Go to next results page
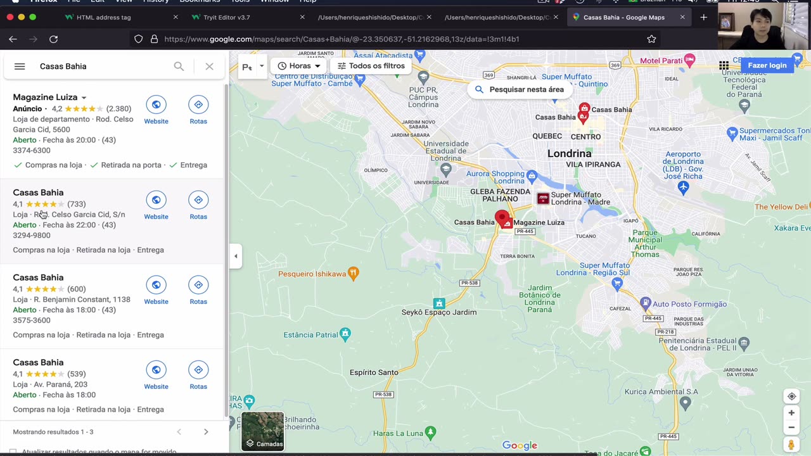Screen dimensions: 811x456 pyautogui.click(x=206, y=432)
